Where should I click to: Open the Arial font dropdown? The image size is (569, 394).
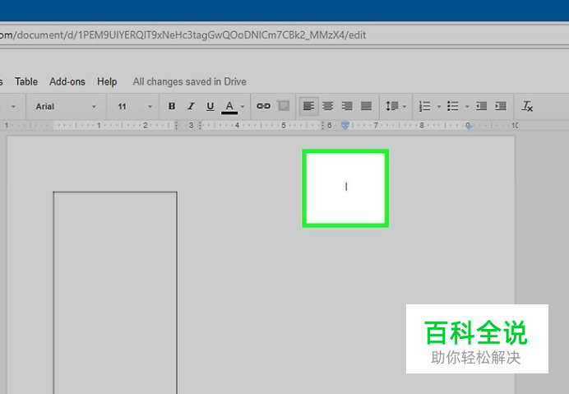[x=66, y=106]
